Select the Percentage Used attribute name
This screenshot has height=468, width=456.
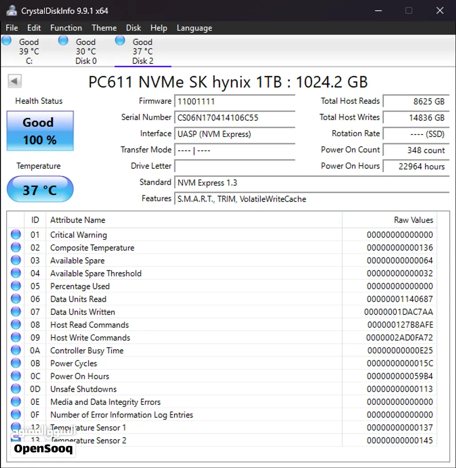80,286
